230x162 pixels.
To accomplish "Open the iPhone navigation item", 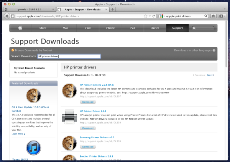I will (110, 28).
